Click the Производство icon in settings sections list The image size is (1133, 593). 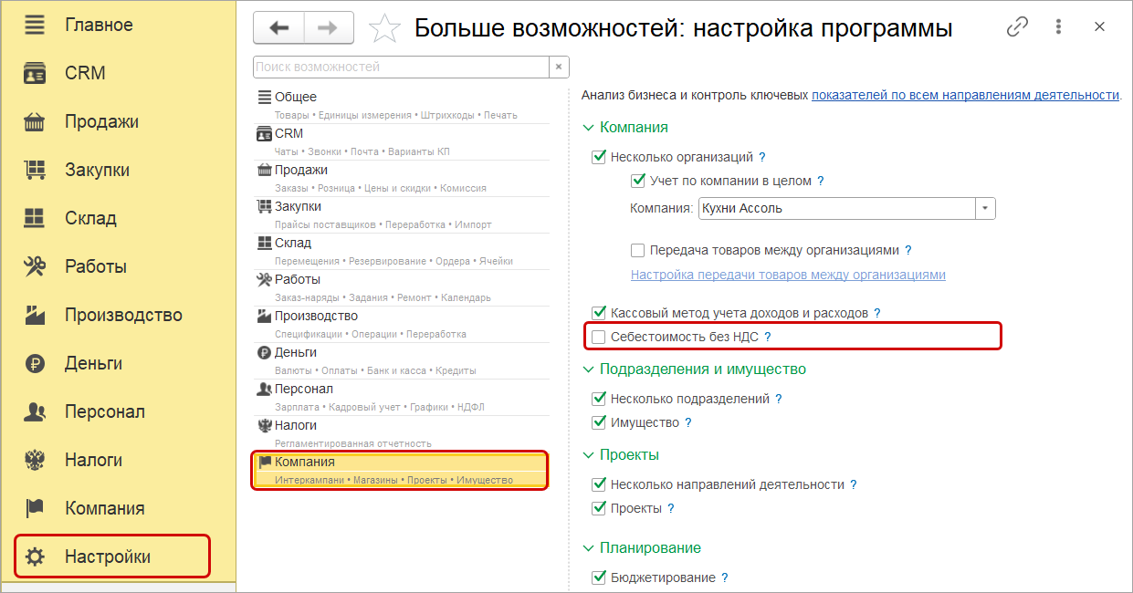(x=265, y=316)
